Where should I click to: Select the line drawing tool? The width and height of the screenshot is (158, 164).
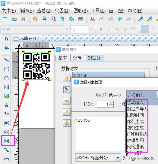tap(7, 60)
